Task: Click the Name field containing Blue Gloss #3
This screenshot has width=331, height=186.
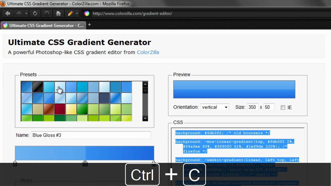Action: point(91,135)
